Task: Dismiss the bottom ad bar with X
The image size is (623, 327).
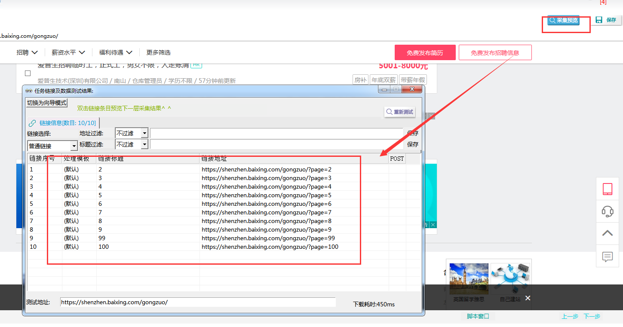Action: coord(528,298)
